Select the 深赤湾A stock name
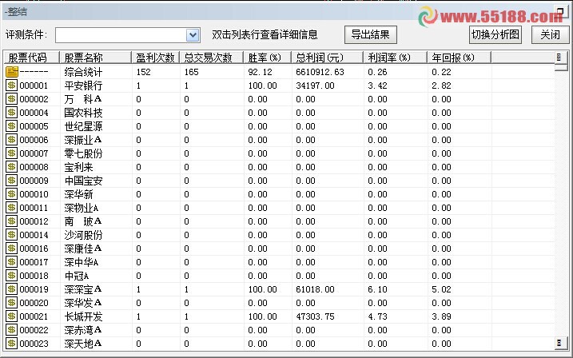Viewport: 573px width, 358px height. click(x=83, y=330)
